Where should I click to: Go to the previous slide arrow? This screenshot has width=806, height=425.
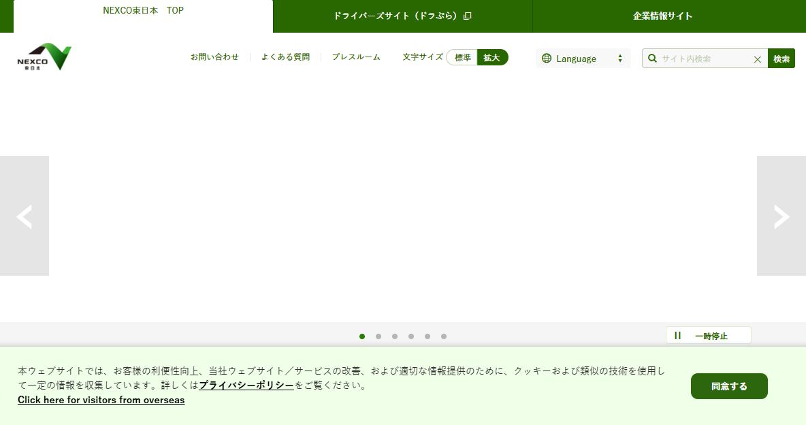point(24,216)
